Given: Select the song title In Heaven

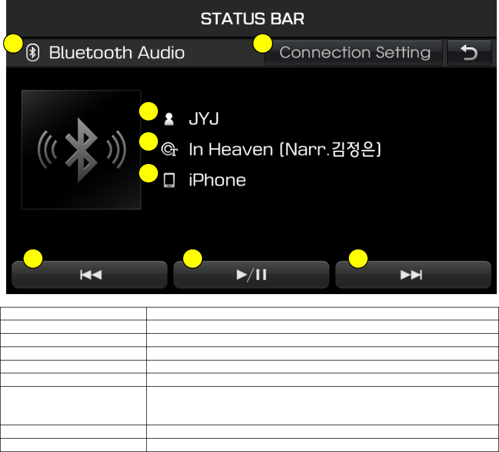Looking at the screenshot, I should tap(285, 150).
